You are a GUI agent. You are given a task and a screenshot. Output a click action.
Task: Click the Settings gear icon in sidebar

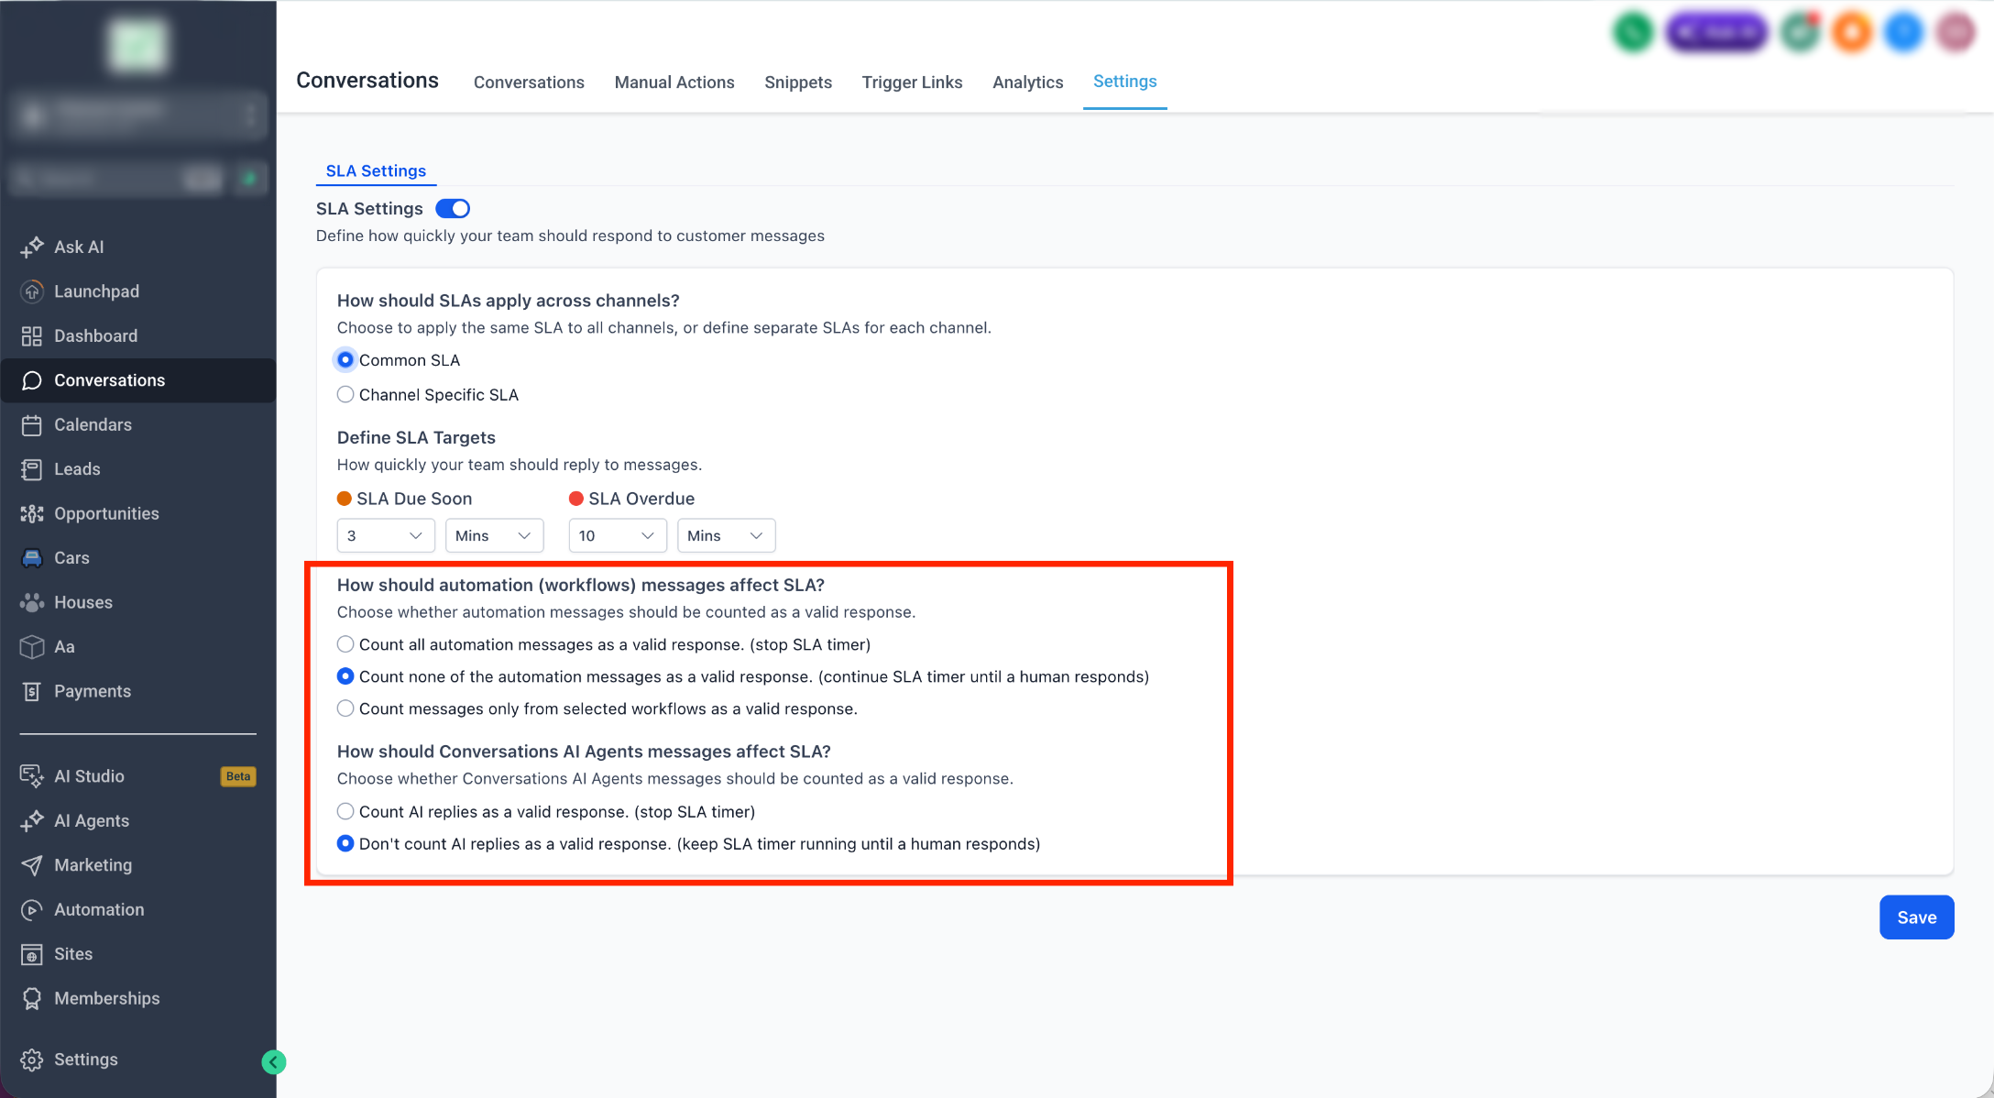coord(32,1060)
